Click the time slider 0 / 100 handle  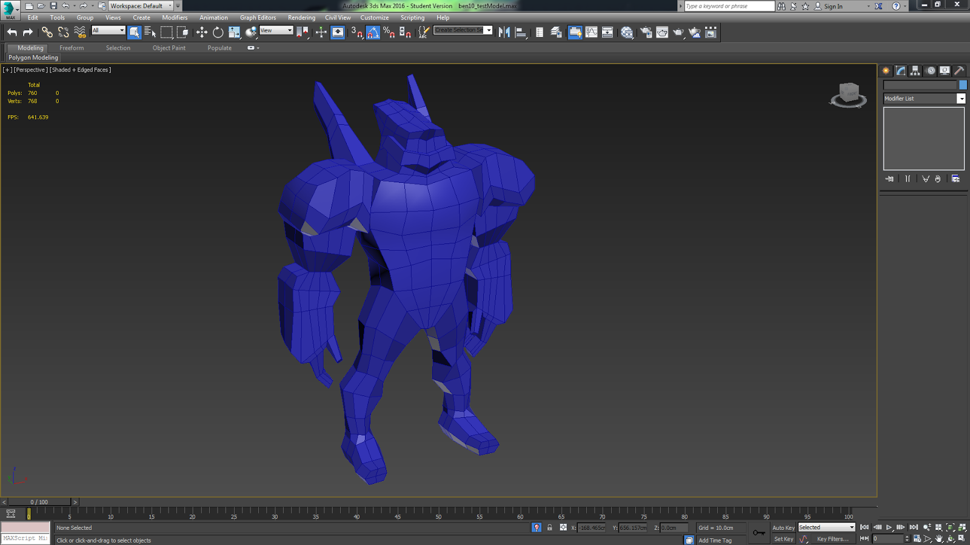(x=39, y=502)
